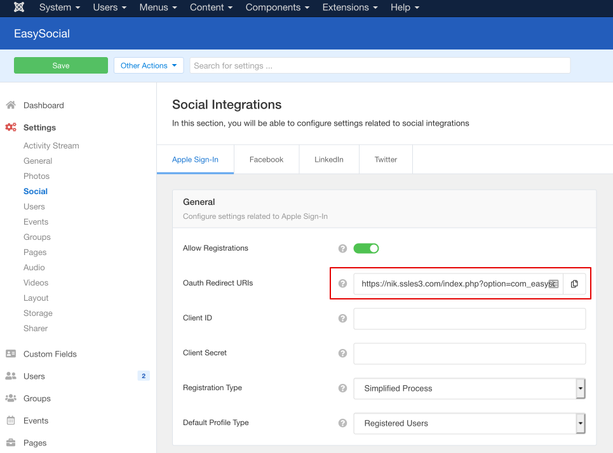Open Pages settings under Settings
Image resolution: width=613 pixels, height=453 pixels.
pyautogui.click(x=35, y=253)
